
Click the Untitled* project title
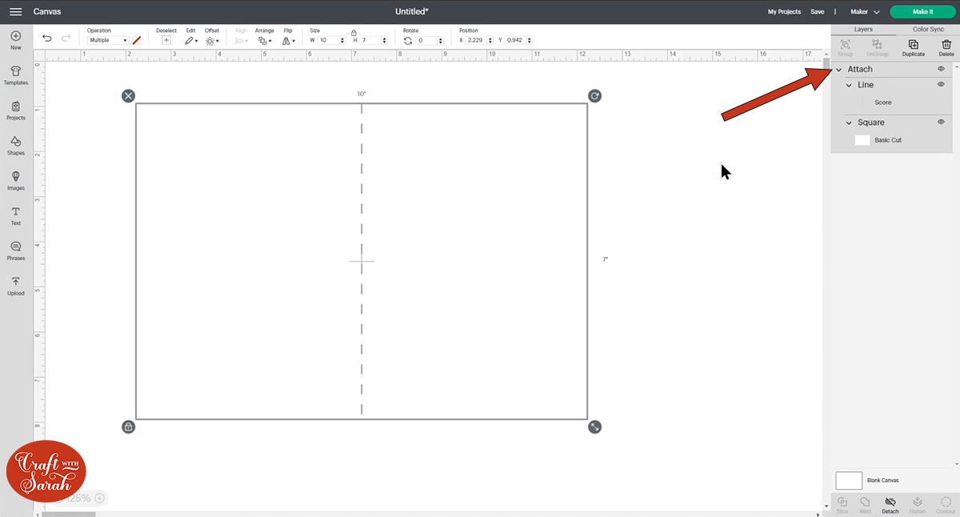412,12
